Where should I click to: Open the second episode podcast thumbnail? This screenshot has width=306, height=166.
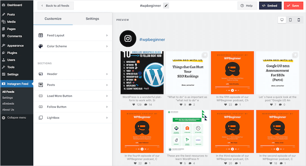tap(278, 131)
